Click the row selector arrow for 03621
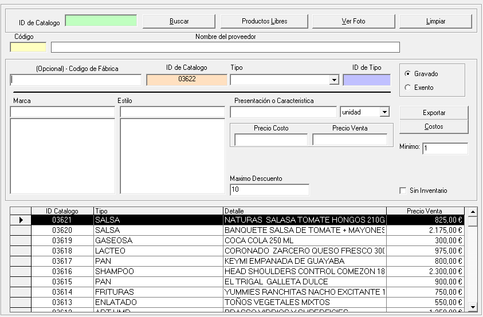483x317 pixels. tap(21, 220)
